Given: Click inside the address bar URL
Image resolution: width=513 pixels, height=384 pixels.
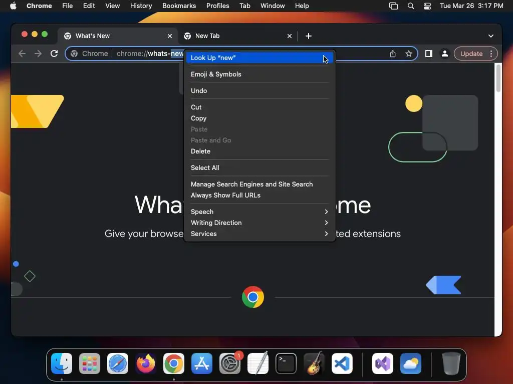Looking at the screenshot, I should coord(150,53).
